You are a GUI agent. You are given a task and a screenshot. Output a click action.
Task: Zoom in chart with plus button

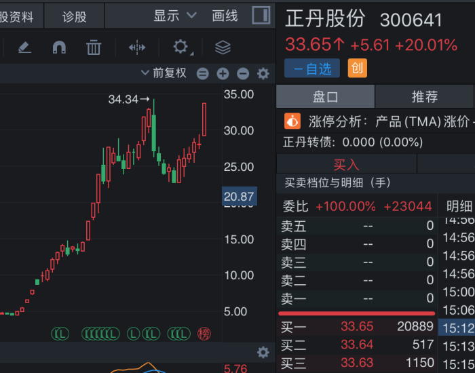pos(223,73)
